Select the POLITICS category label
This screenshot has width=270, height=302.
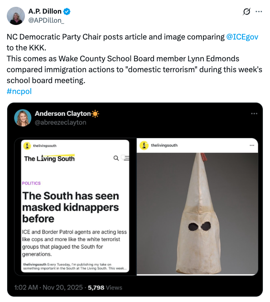pos(31,183)
